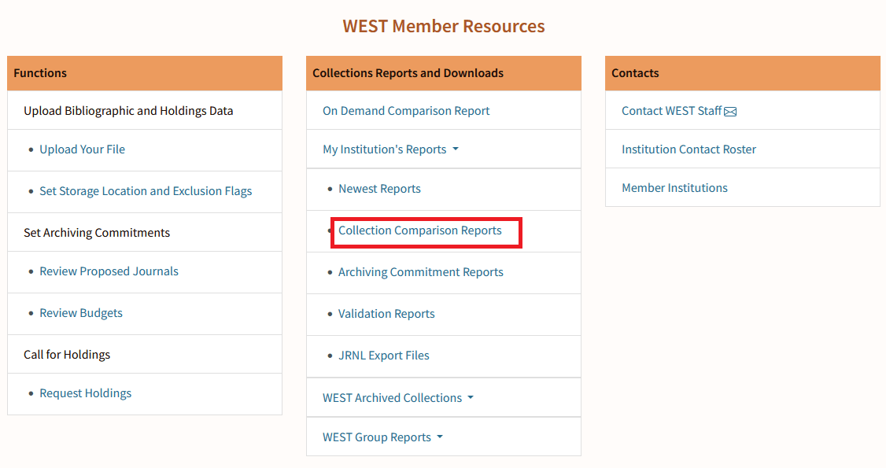Click the My Institution's Reports menu label
Image resolution: width=886 pixels, height=468 pixels.
point(384,149)
